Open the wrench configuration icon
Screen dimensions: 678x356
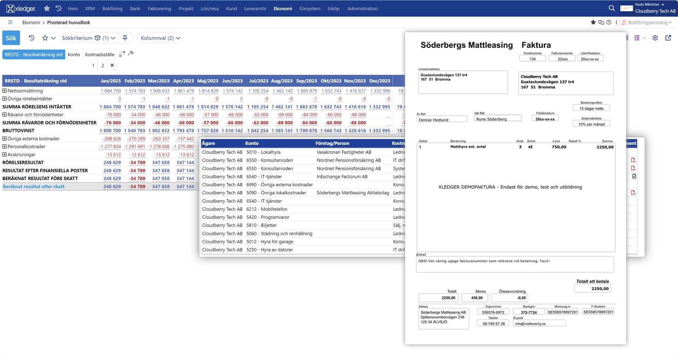[x=131, y=53]
